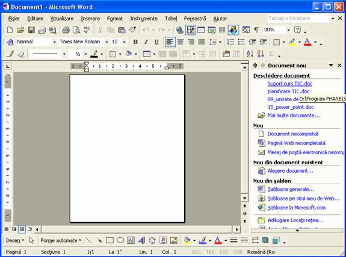The image size is (346, 257).
Task: Open the Inserare menu
Action: point(90,19)
